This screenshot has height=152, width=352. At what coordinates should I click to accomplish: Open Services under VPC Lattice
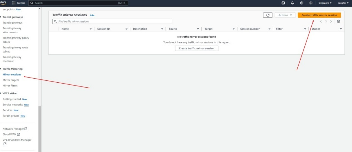point(7,111)
